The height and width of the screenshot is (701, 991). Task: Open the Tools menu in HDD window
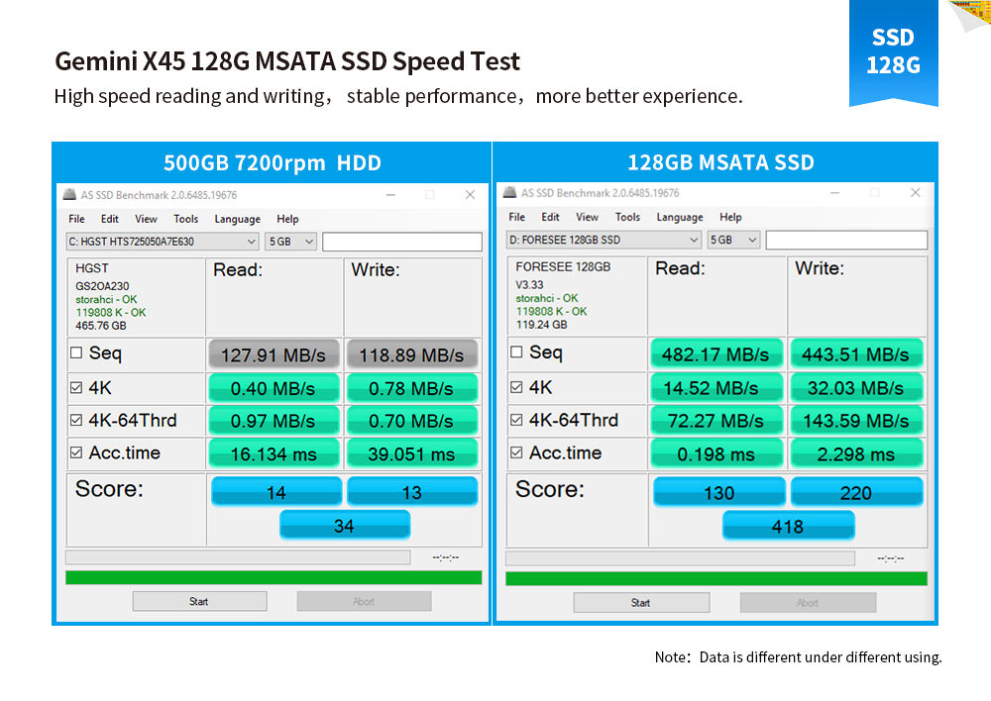(x=186, y=219)
